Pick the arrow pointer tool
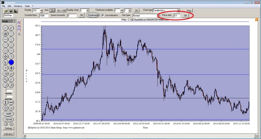 tap(5, 62)
